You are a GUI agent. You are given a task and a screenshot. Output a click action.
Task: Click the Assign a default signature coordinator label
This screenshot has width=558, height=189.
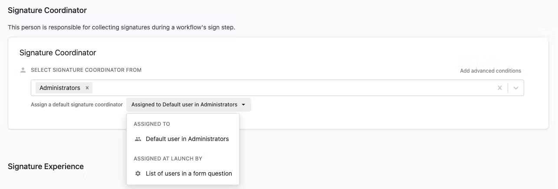coord(77,105)
